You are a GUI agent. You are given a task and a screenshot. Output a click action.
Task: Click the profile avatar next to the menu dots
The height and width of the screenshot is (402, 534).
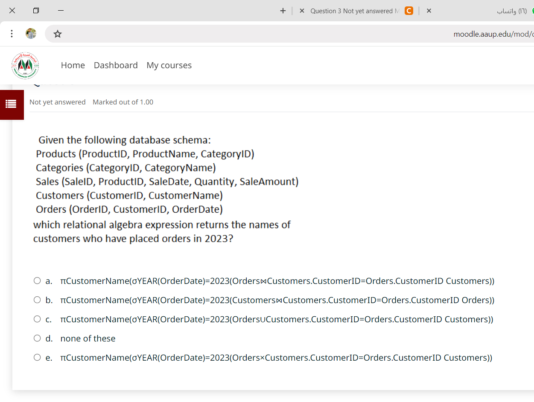tap(30, 34)
